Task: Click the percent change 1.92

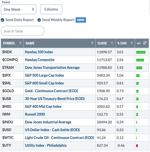Action: coord(120,68)
